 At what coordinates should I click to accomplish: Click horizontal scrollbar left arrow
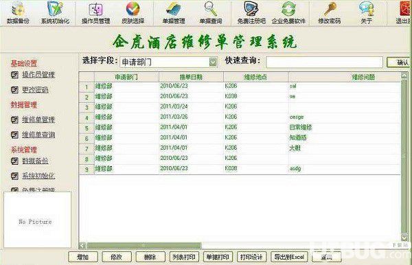coord(82,246)
